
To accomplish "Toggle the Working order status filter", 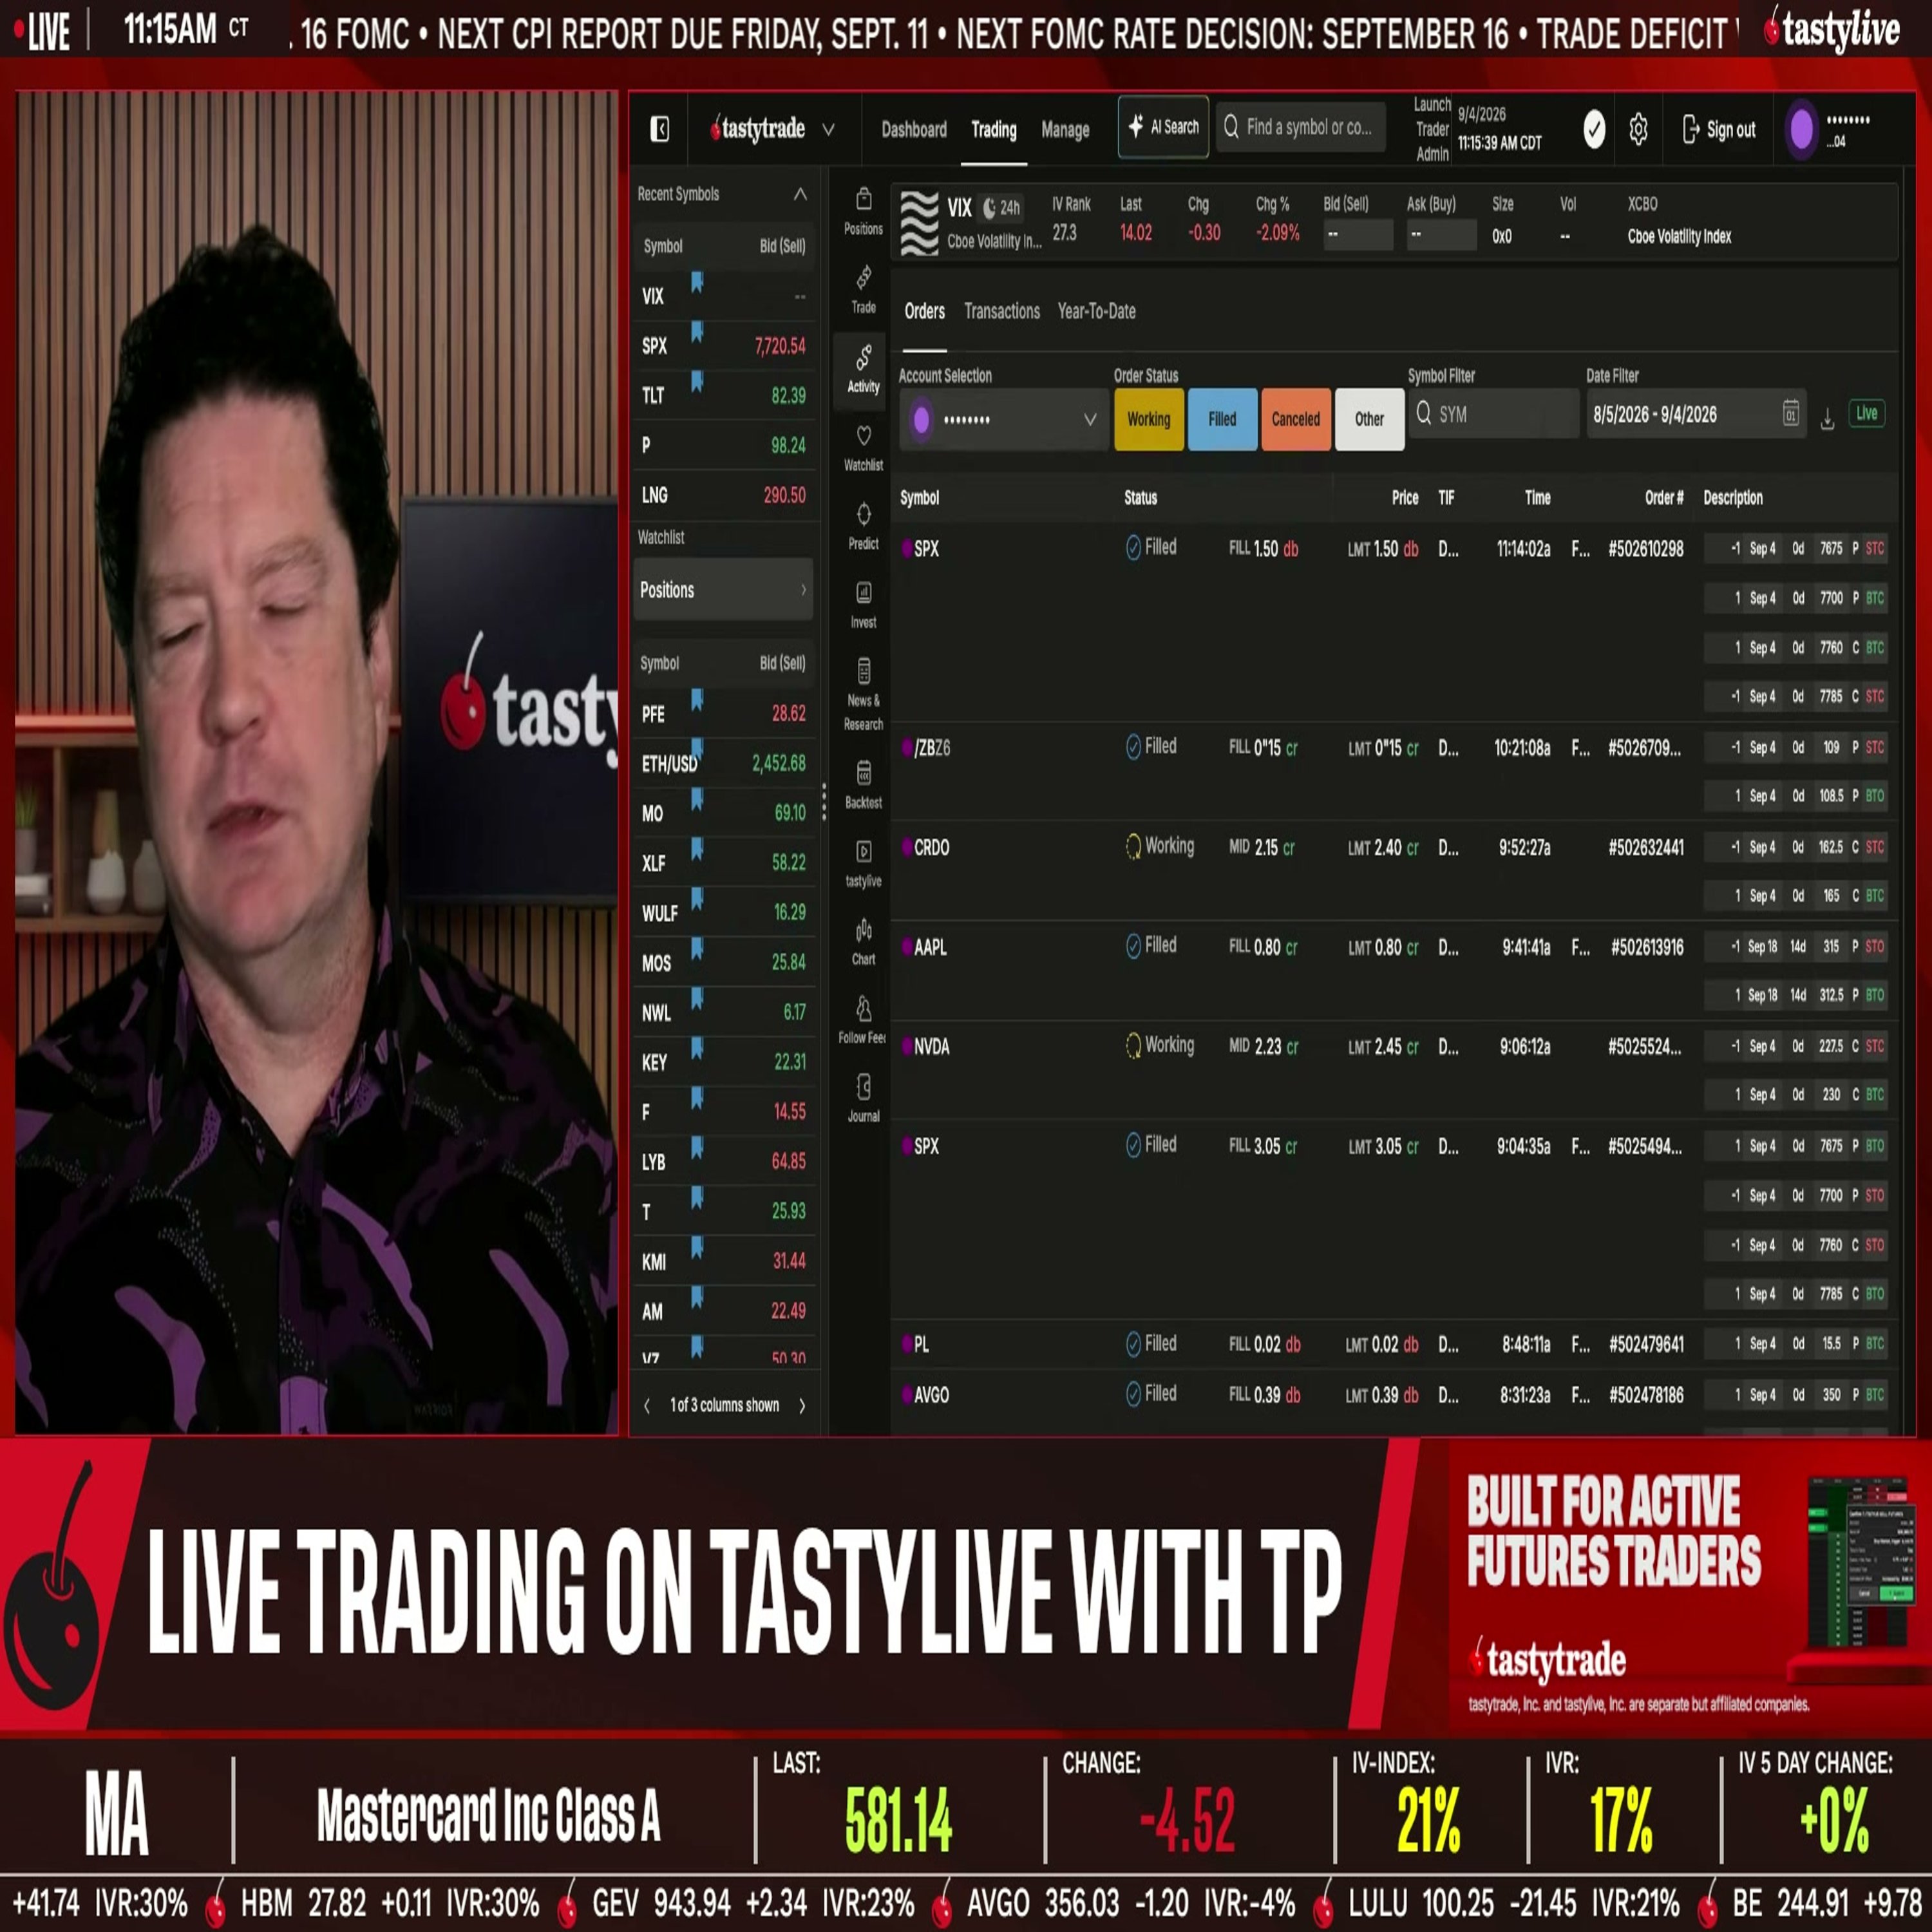I will tap(1148, 419).
